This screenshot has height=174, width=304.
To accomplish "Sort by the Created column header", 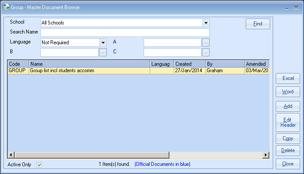I will (x=190, y=64).
